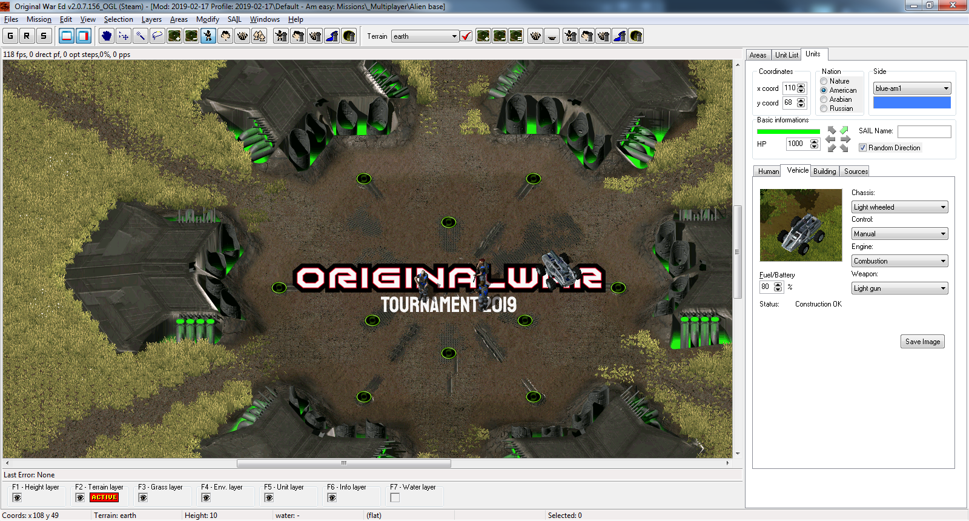Screen dimensions: 969x521
Task: Select the Nature nation radio button
Action: point(824,81)
